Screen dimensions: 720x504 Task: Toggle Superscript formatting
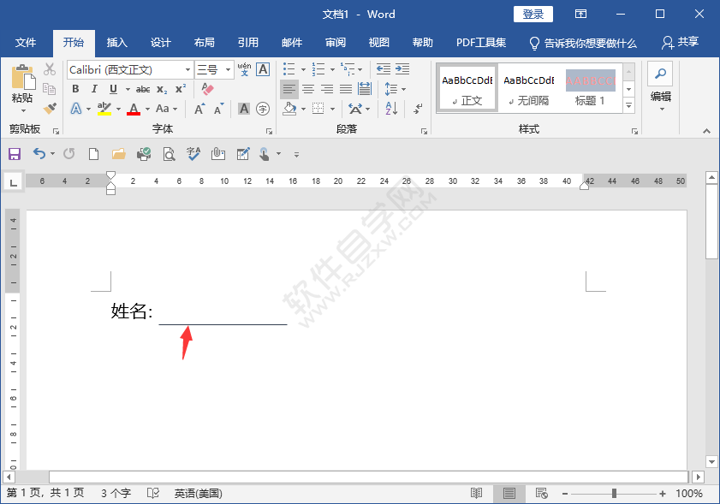[x=181, y=89]
